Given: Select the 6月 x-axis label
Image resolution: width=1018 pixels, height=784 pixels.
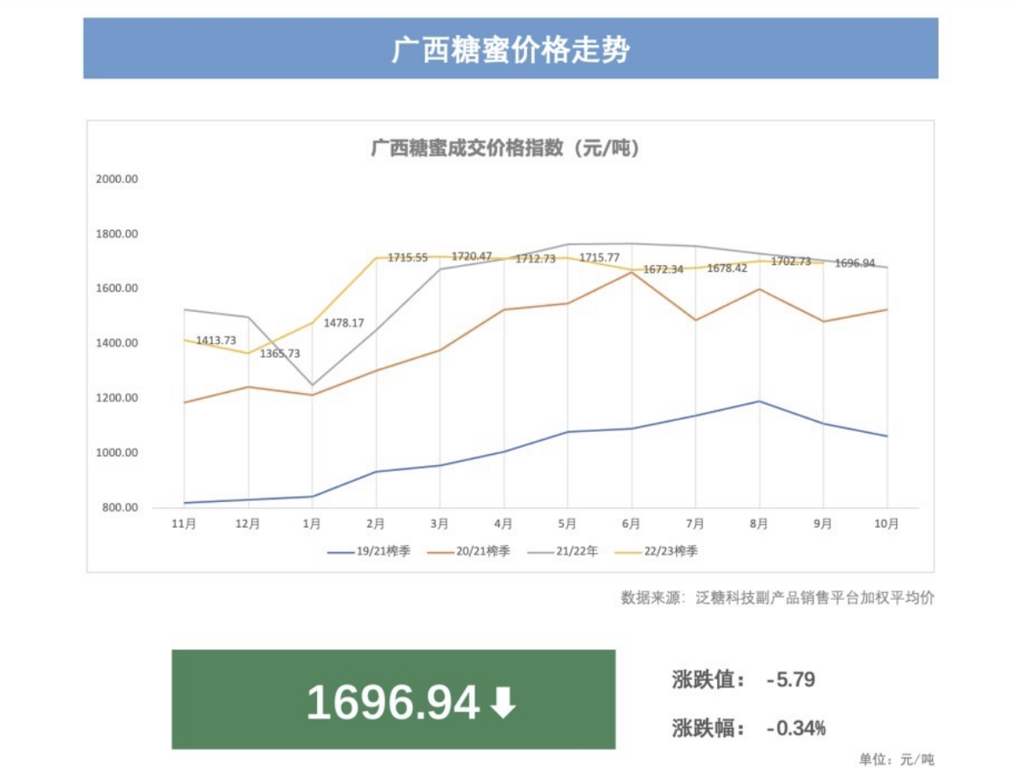Looking at the screenshot, I should [631, 525].
